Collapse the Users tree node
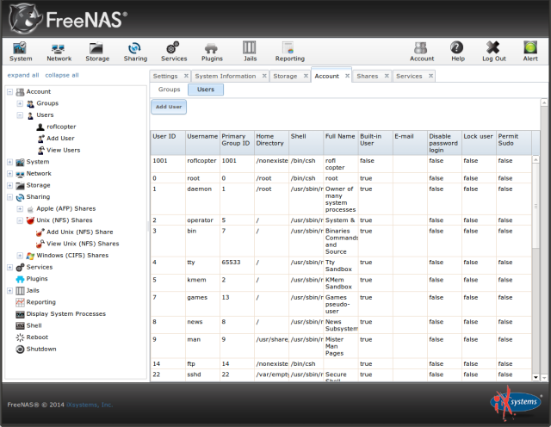 click(20, 114)
